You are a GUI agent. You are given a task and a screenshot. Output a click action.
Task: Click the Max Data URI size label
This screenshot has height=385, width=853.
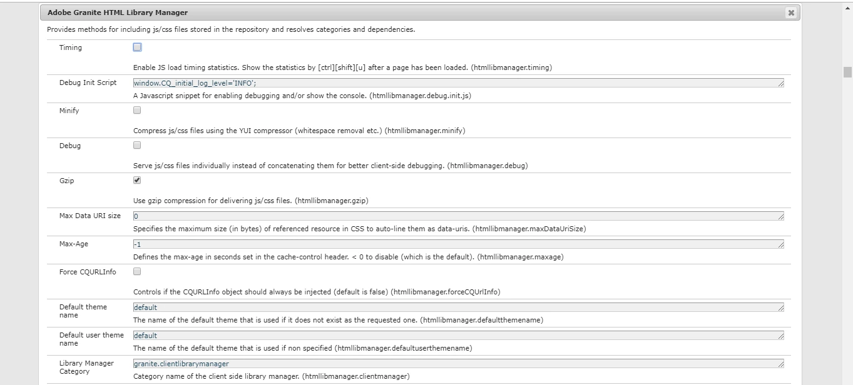[x=90, y=216]
